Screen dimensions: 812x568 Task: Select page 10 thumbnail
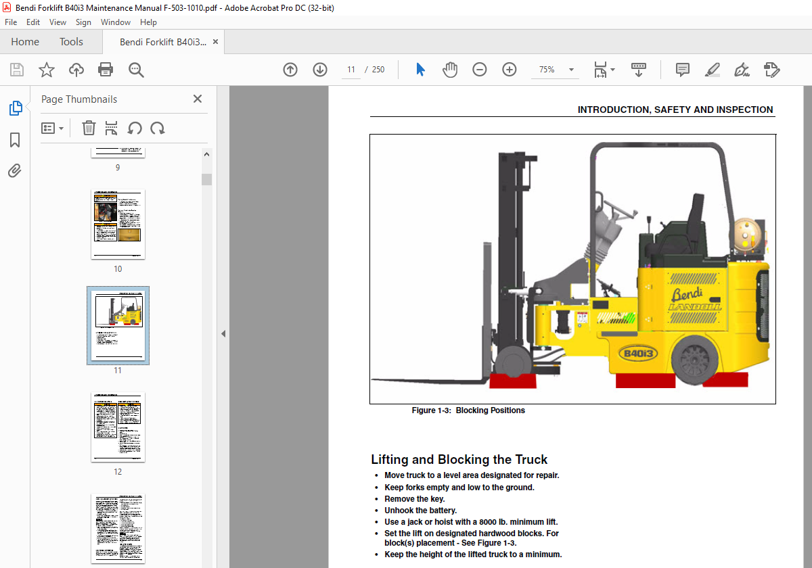tap(118, 224)
